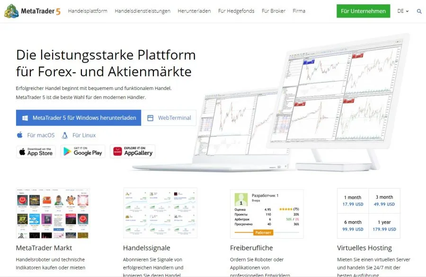Open the Huawei AppGallery badge
The width and height of the screenshot is (426, 277).
point(133,152)
